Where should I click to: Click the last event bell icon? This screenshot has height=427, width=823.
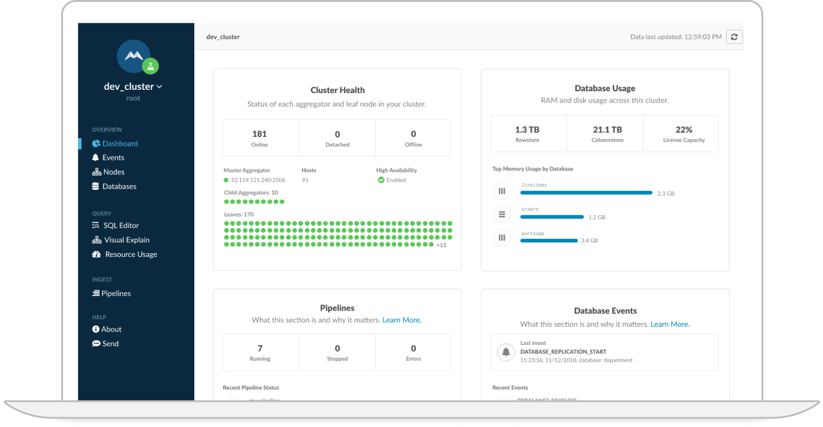[506, 352]
